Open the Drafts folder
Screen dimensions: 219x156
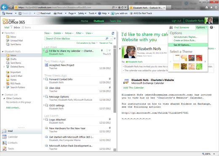pyautogui.click(x=13, y=59)
